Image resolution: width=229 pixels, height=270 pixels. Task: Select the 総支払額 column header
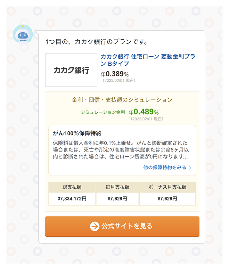72,187
